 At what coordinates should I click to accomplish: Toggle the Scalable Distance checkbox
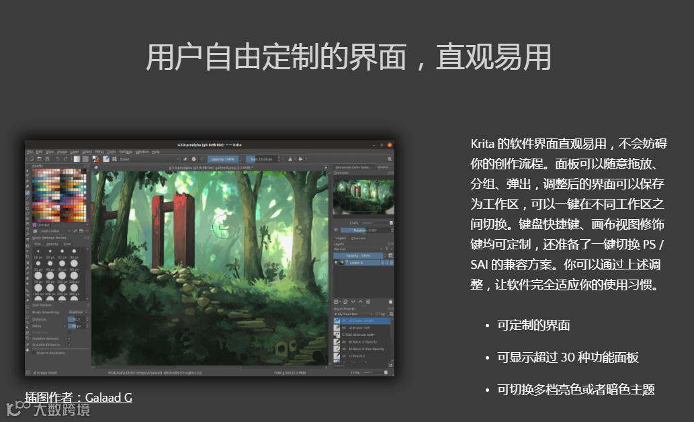[69, 345]
